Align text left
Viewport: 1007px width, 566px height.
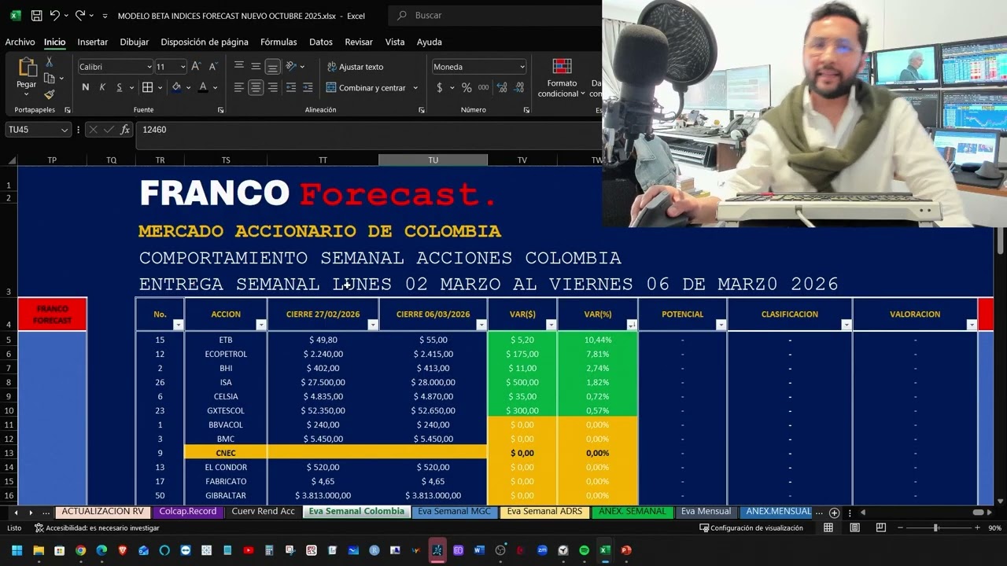(x=239, y=87)
